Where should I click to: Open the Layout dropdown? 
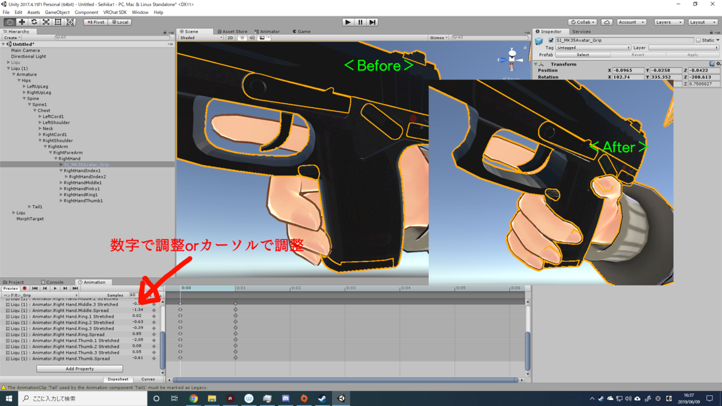(703, 22)
